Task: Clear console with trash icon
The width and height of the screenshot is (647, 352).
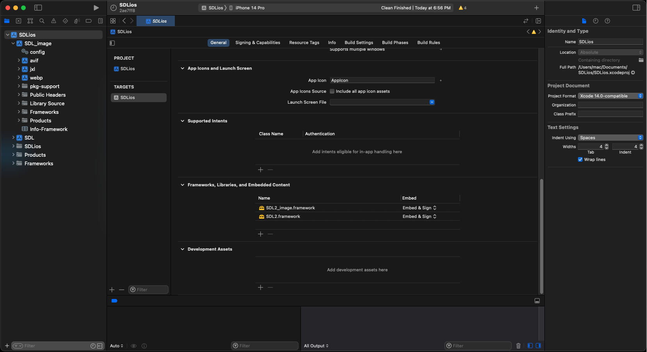Action: (x=518, y=346)
